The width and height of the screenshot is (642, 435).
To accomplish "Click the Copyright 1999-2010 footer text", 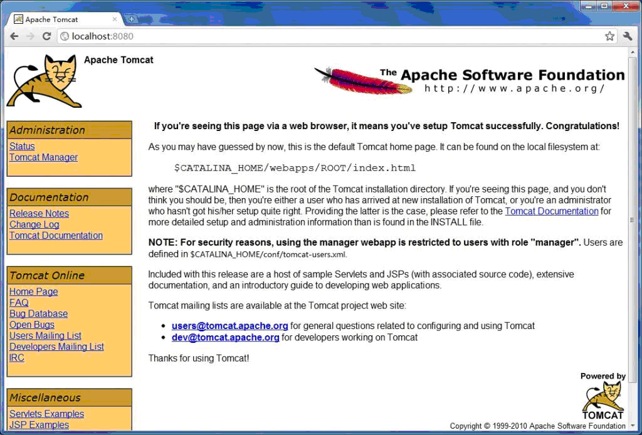I will pos(537,426).
